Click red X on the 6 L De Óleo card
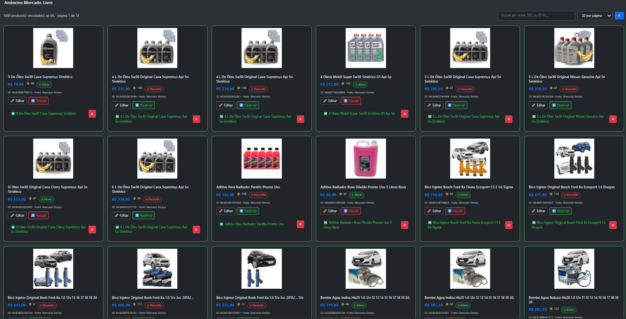This screenshot has height=319, width=626. [x=196, y=230]
